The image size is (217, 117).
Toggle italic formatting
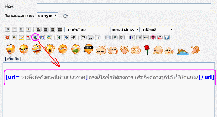(14, 29)
